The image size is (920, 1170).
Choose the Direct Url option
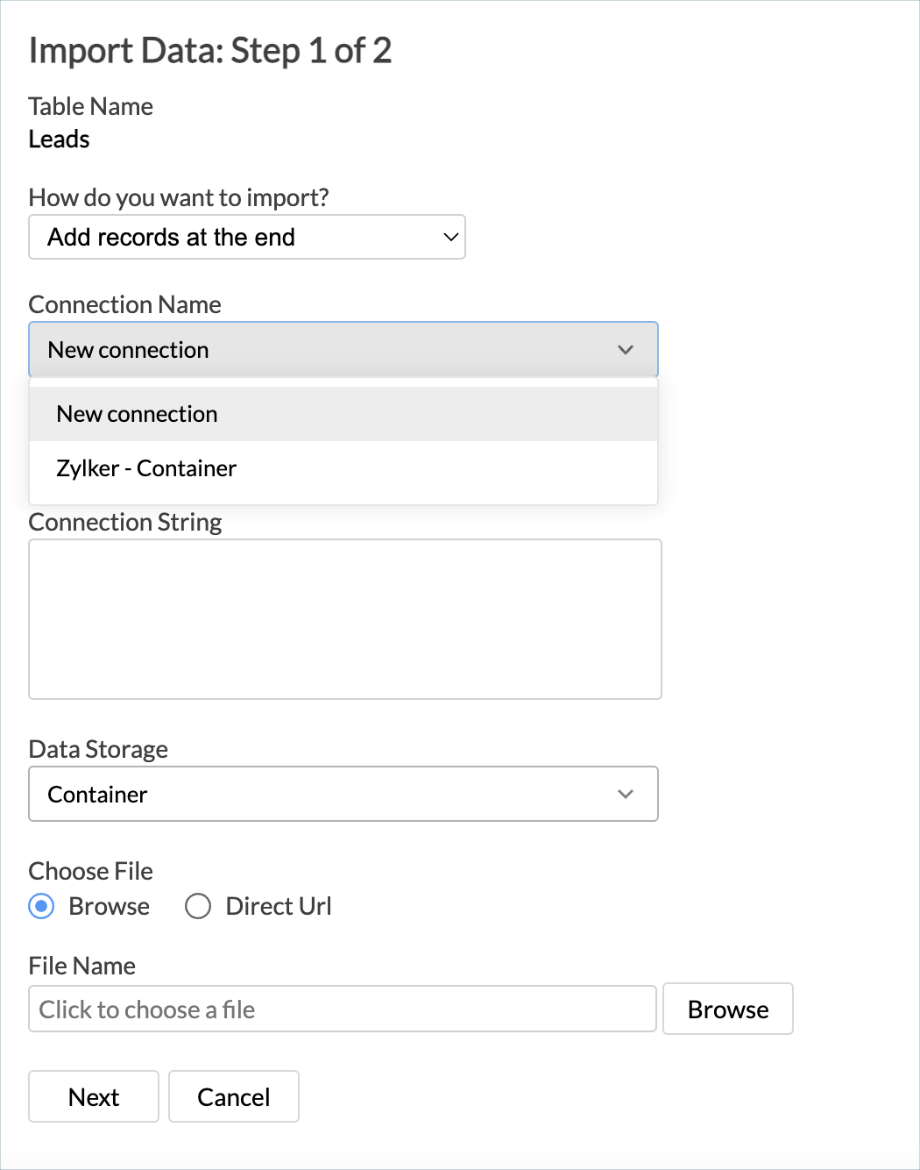coord(198,906)
